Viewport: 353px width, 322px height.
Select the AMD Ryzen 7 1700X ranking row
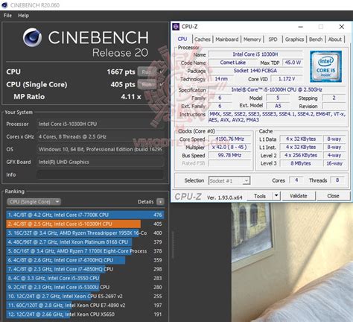click(x=85, y=251)
